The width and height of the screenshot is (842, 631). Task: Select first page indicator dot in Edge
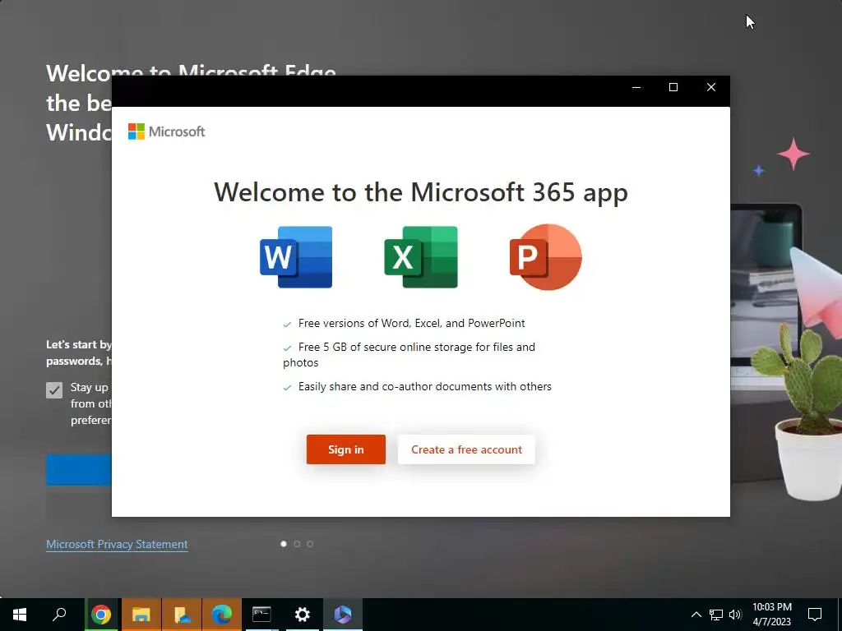[284, 544]
